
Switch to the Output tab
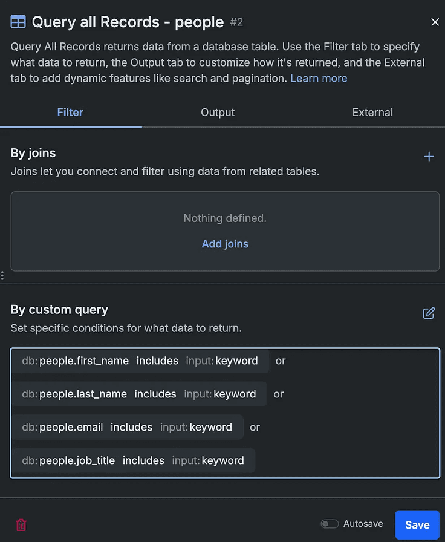click(218, 113)
